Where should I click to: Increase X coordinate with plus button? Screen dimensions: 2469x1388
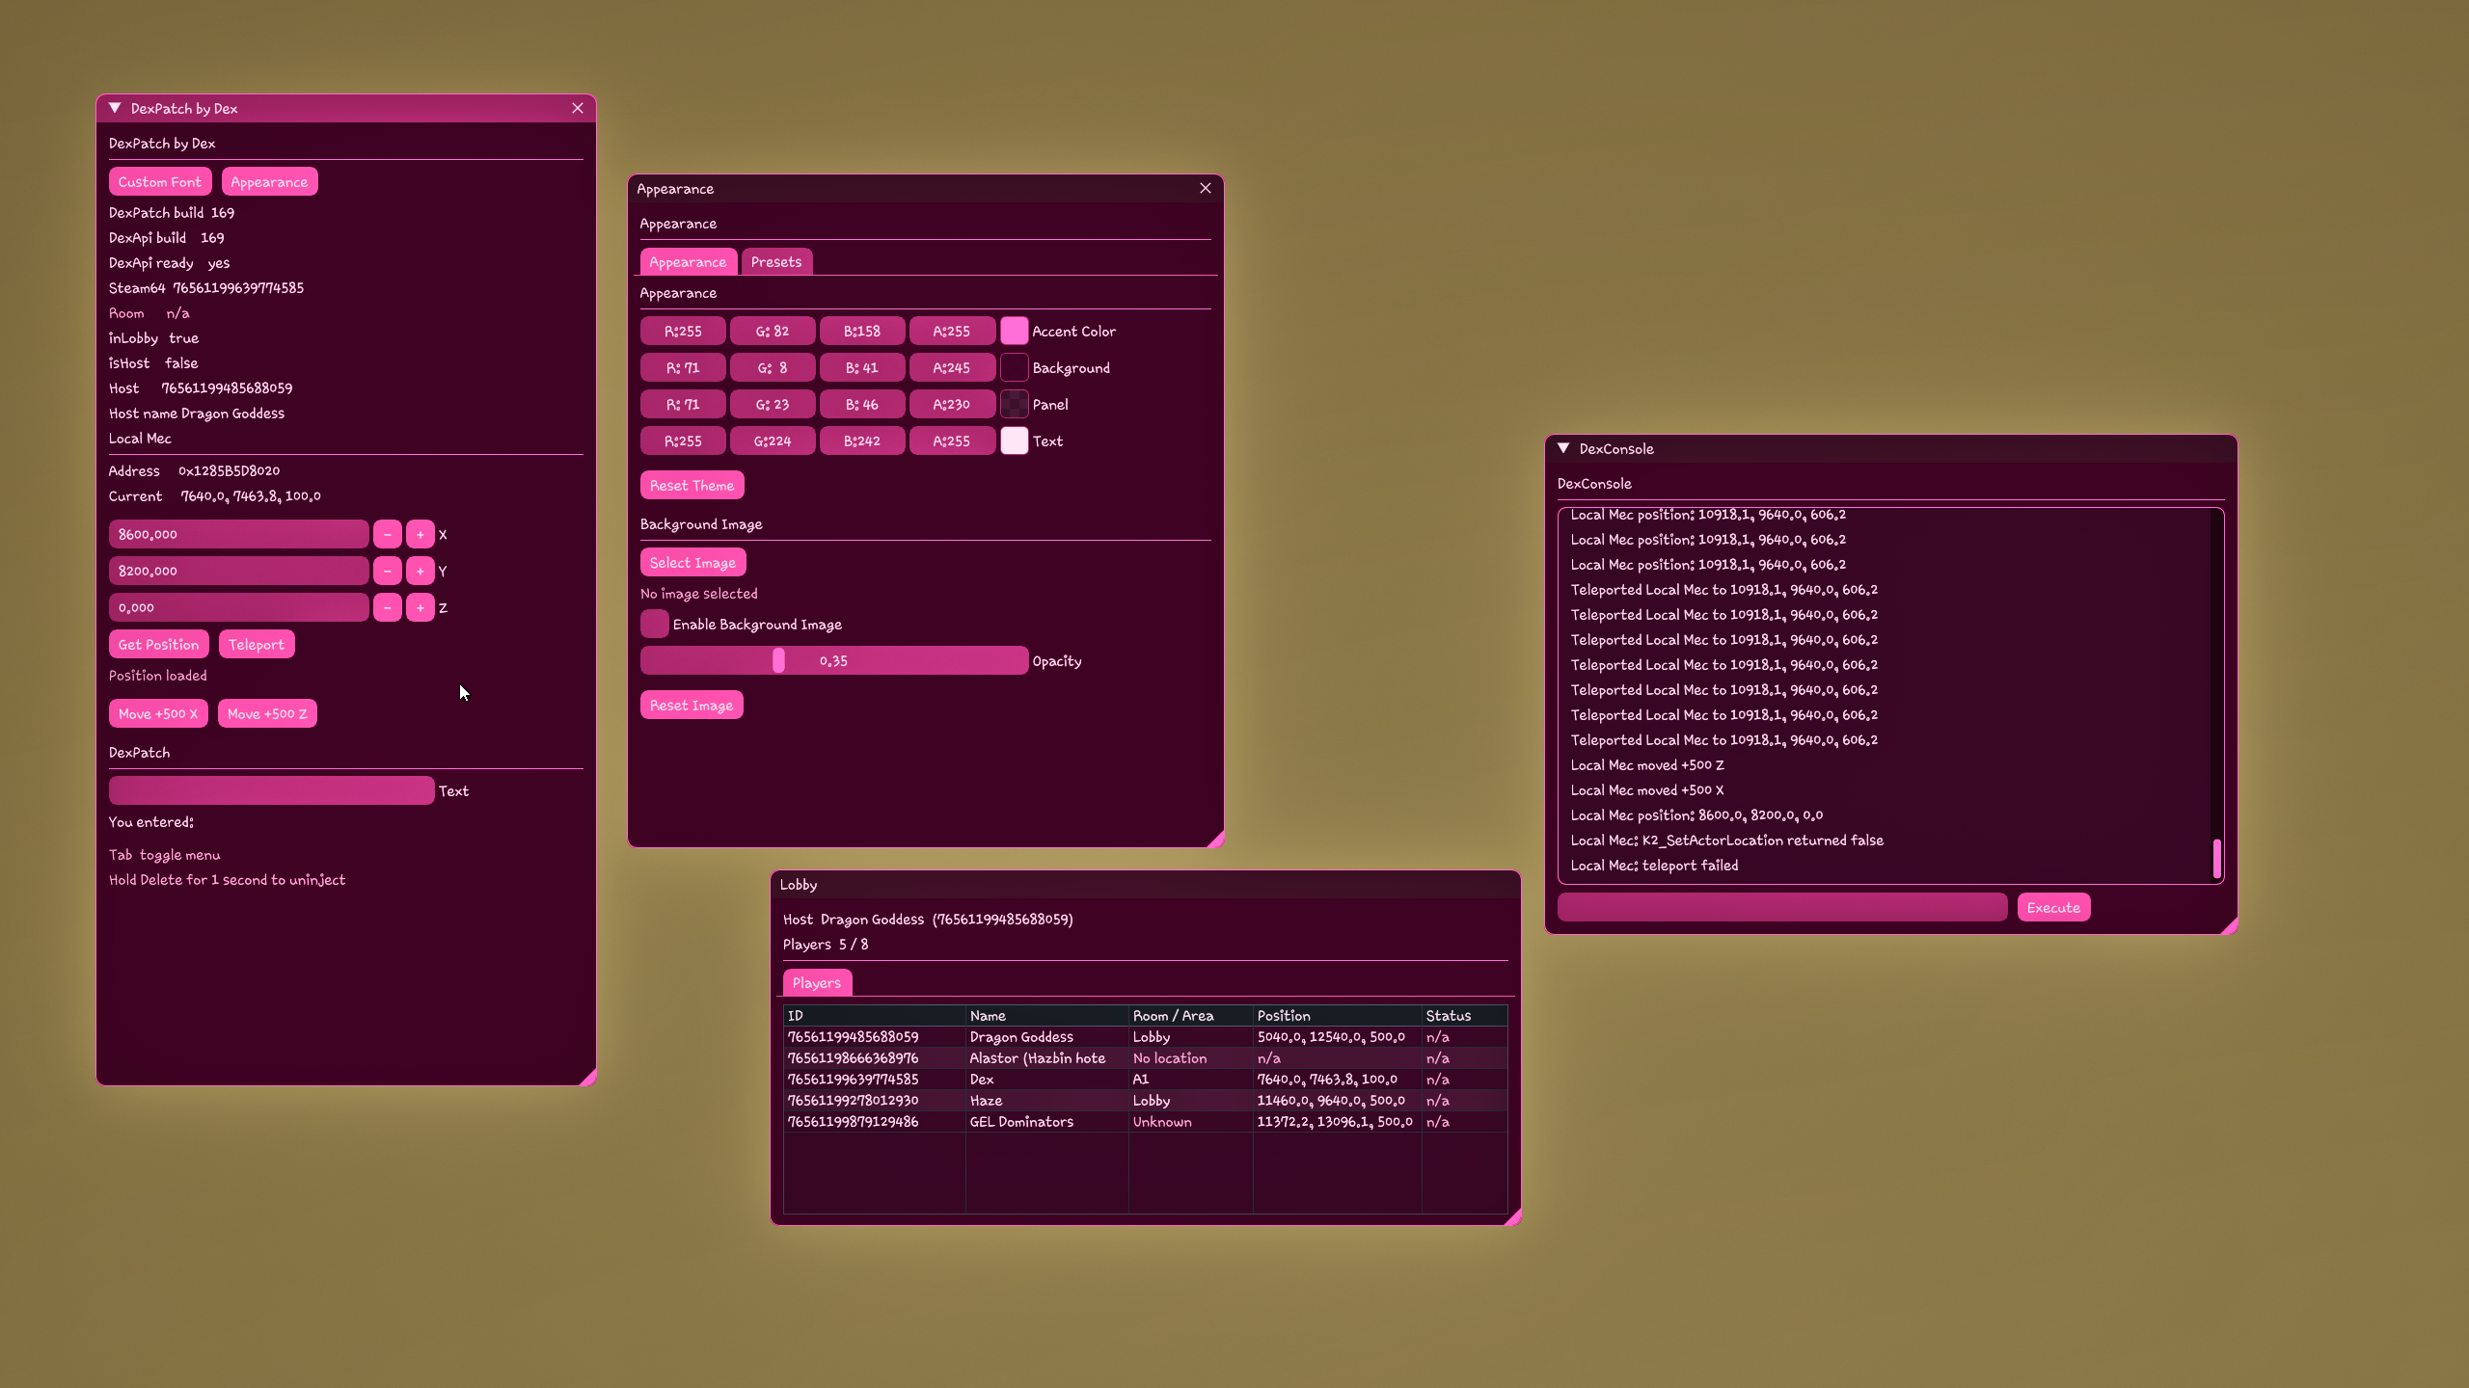pos(421,535)
